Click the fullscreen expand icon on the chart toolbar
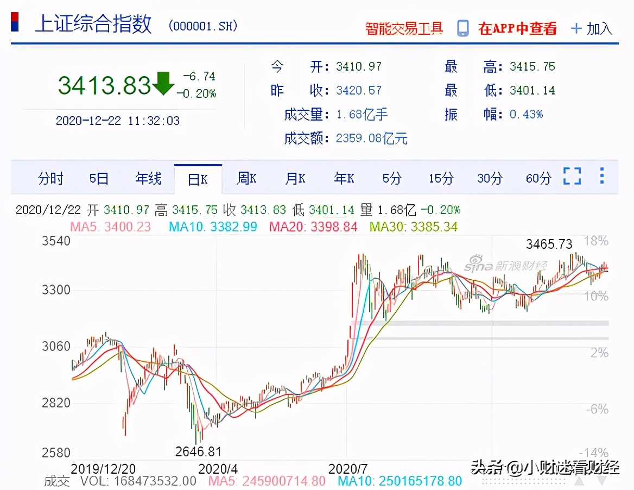The width and height of the screenshot is (634, 490). tap(572, 177)
